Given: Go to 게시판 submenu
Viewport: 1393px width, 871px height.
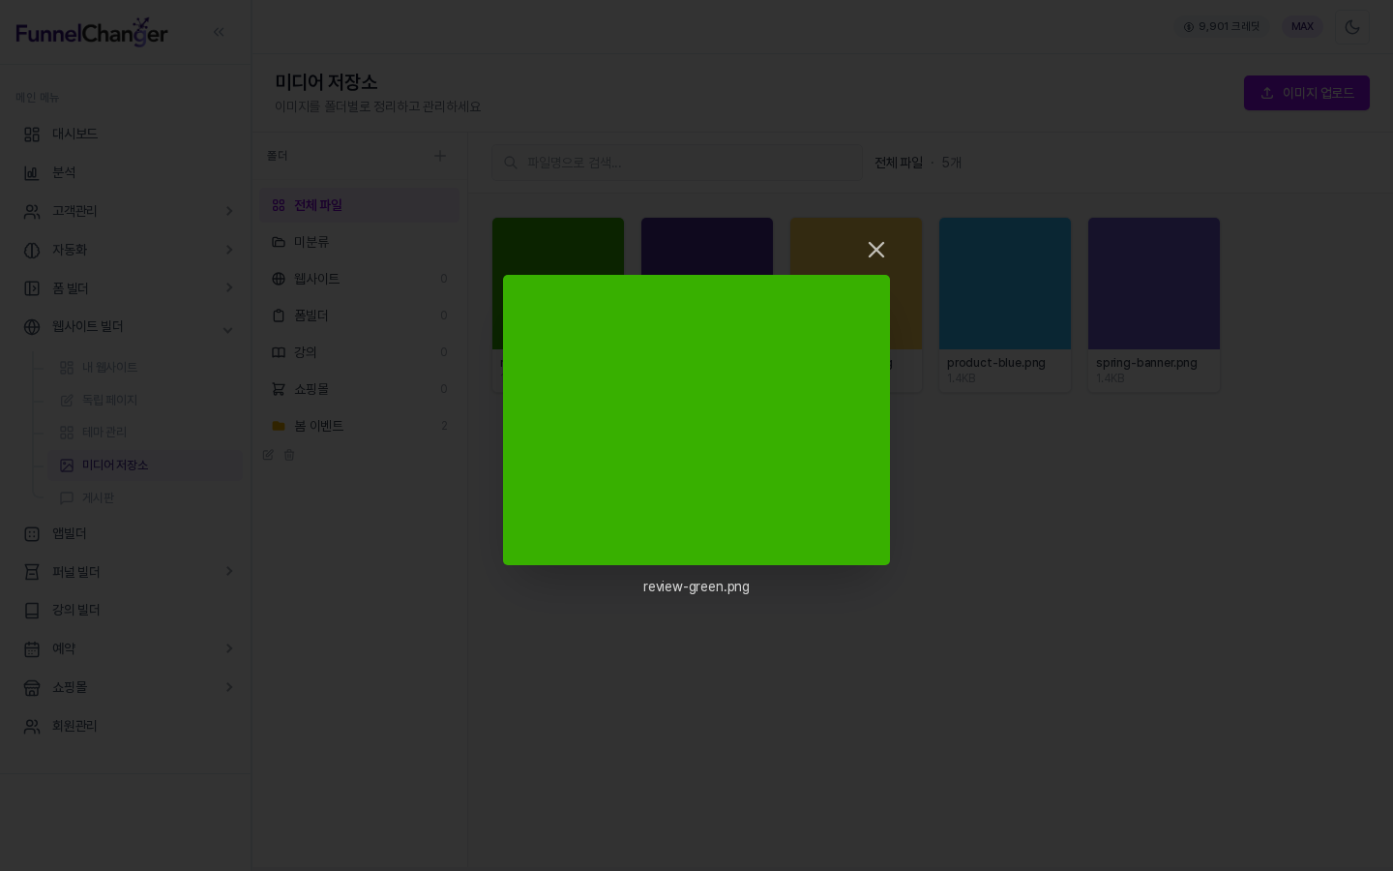Looking at the screenshot, I should (x=145, y=497).
